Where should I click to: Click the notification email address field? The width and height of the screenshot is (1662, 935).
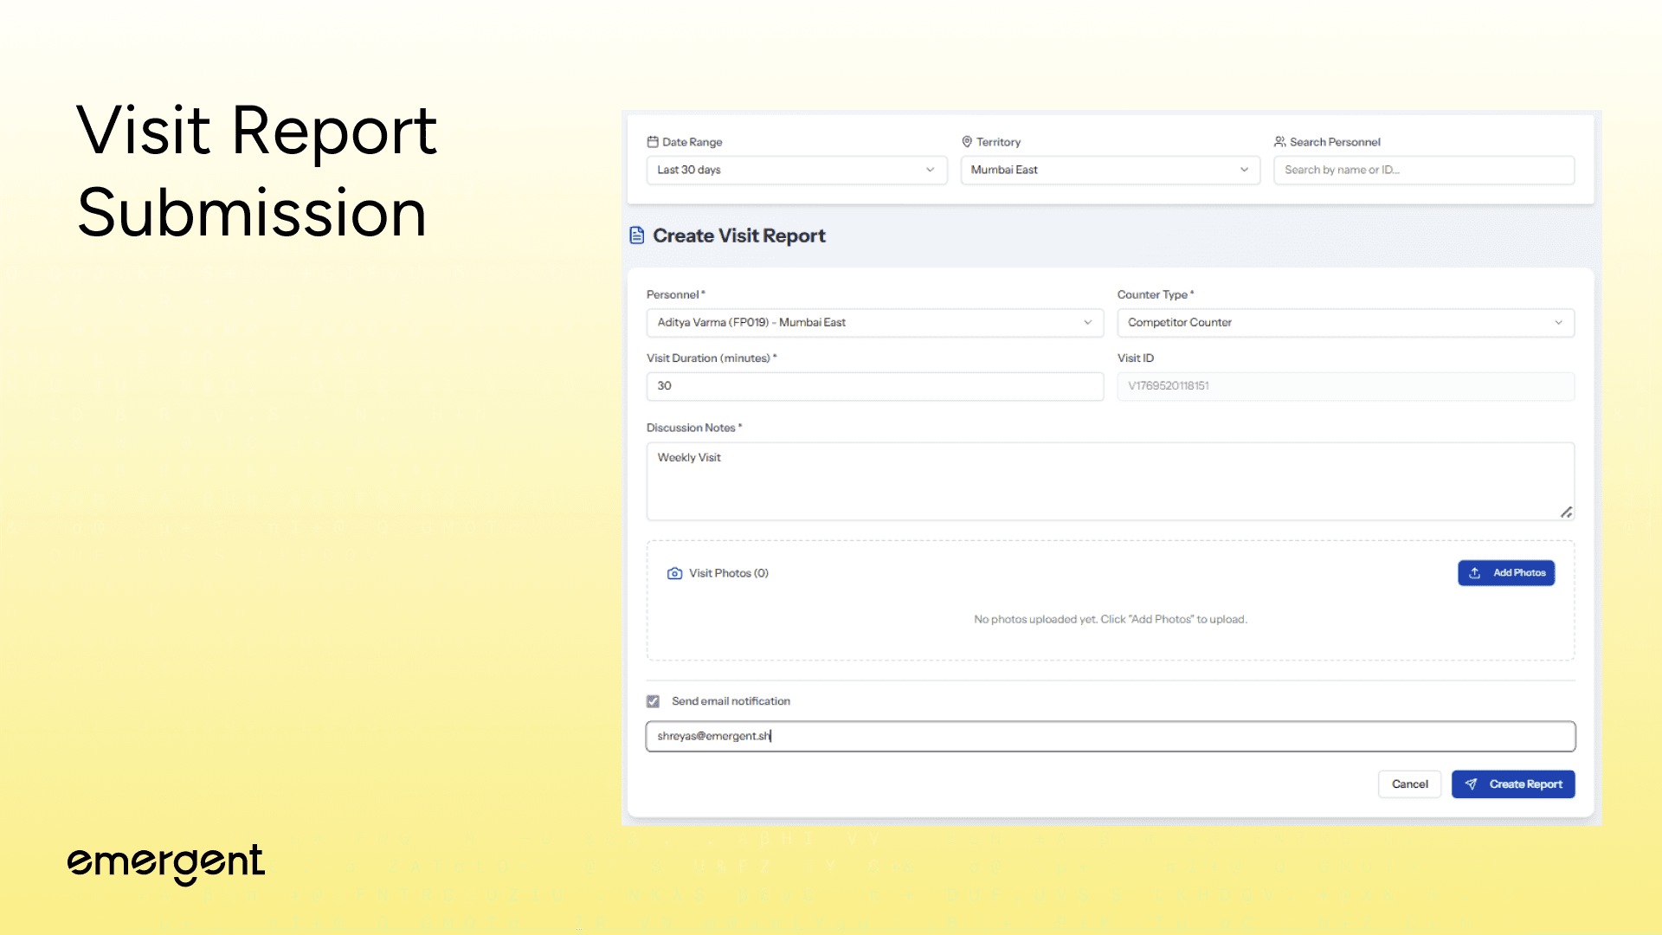(1110, 736)
